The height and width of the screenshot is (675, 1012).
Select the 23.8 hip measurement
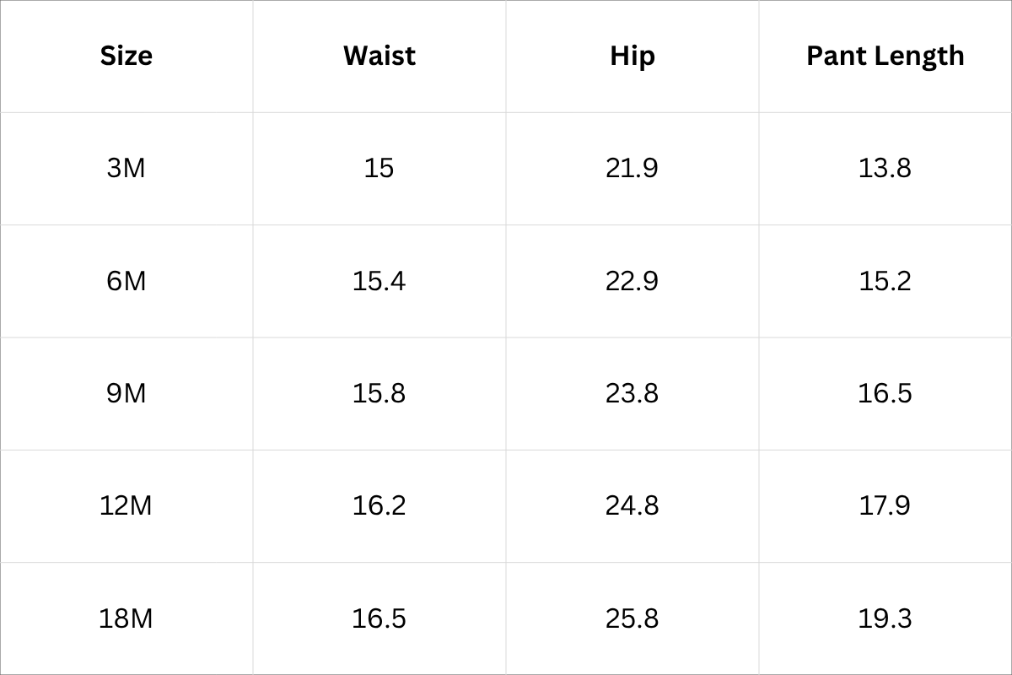[x=632, y=393]
